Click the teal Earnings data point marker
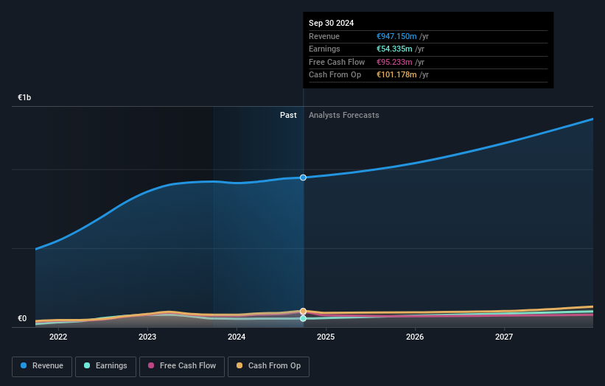 304,318
